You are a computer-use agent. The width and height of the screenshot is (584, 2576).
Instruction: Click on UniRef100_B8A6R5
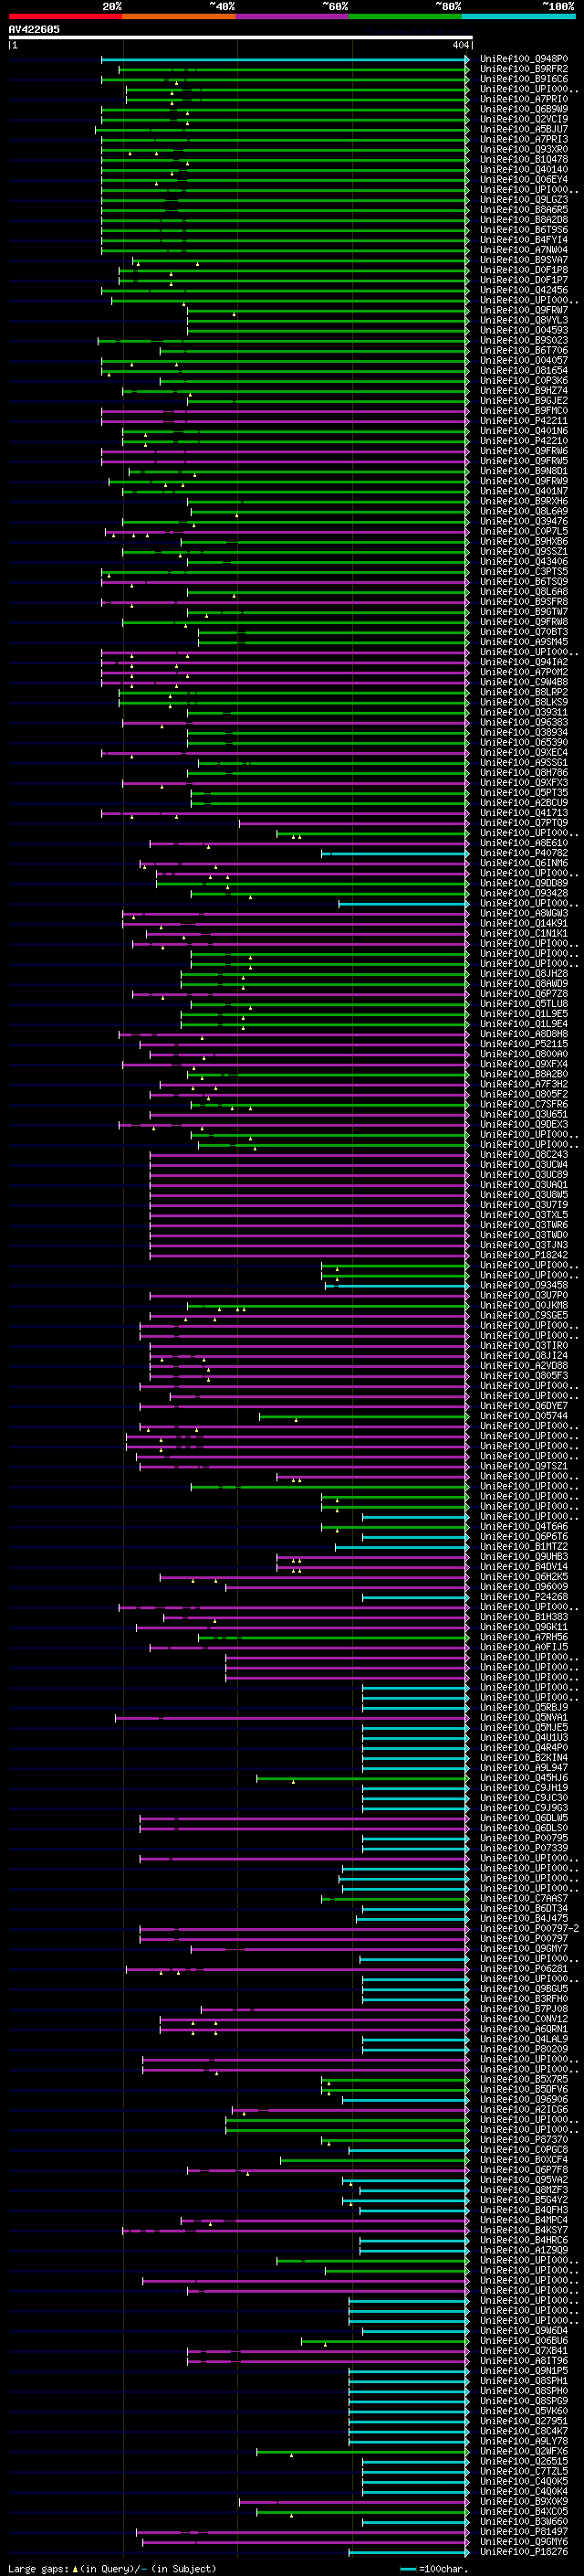[x=524, y=209]
